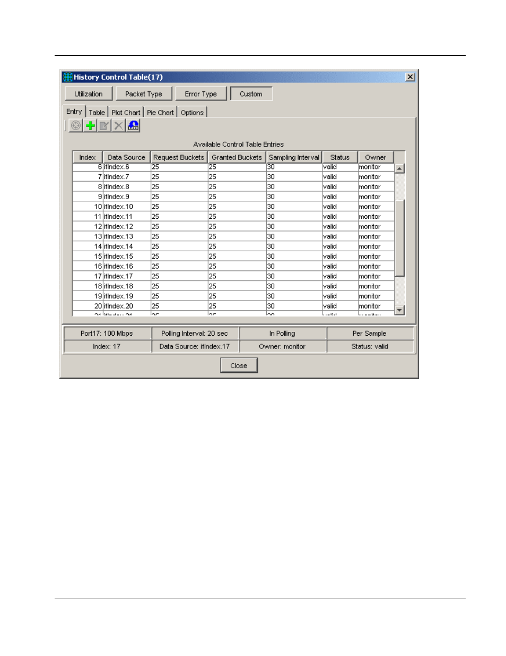Switch to the Table tab

pyautogui.click(x=97, y=113)
